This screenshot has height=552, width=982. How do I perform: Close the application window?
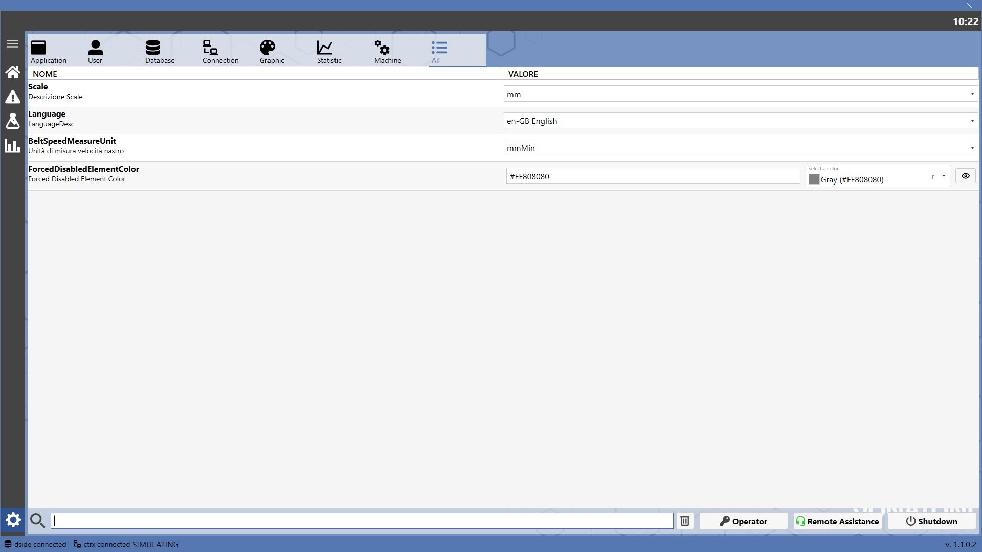970,6
